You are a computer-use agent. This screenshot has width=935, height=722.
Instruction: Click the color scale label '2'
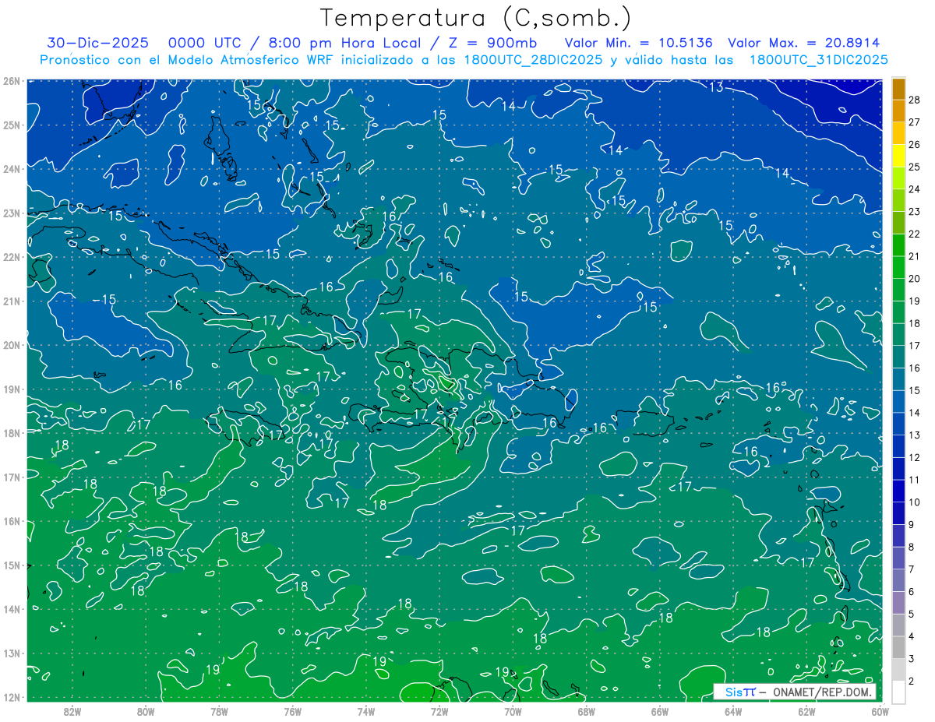tap(912, 681)
